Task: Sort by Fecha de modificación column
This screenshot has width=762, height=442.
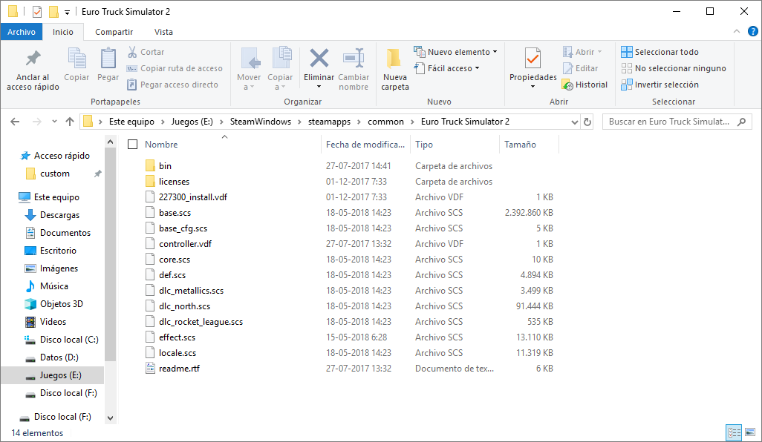Action: click(x=365, y=144)
